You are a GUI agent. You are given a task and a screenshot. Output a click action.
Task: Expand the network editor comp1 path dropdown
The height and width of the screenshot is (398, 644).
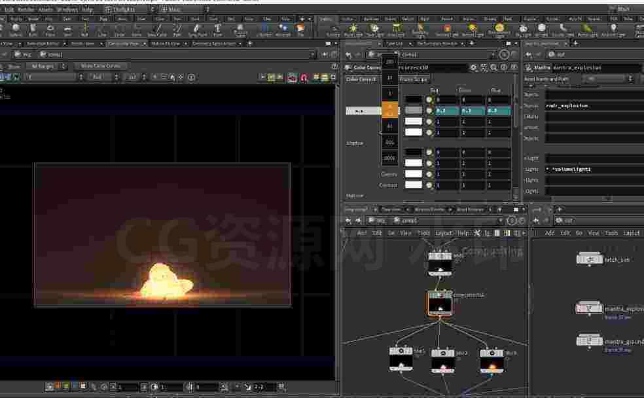click(500, 221)
